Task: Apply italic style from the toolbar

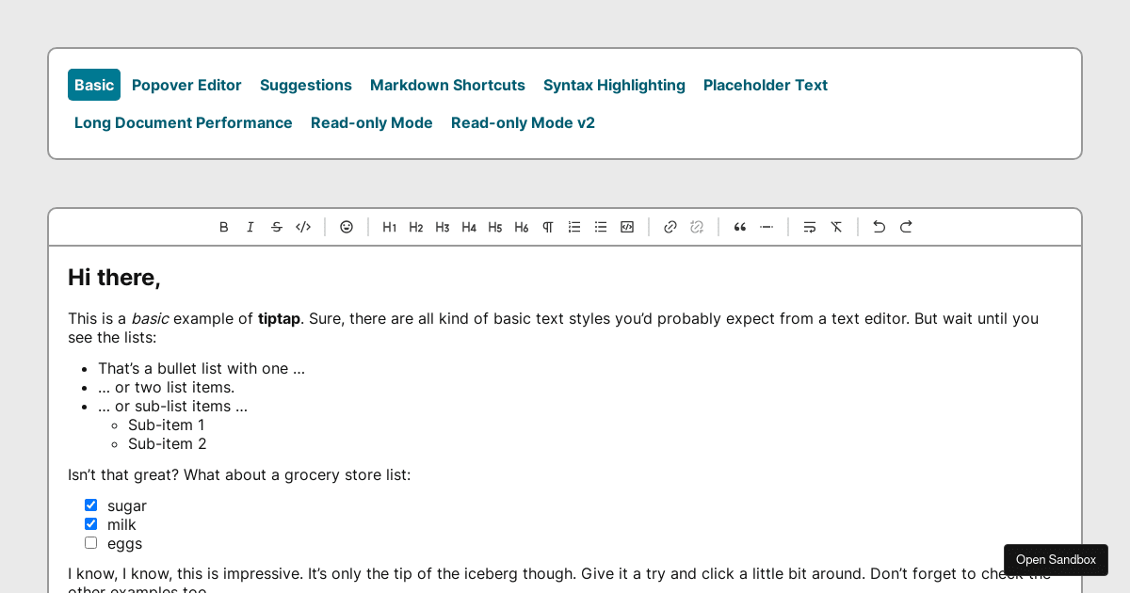Action: (250, 227)
